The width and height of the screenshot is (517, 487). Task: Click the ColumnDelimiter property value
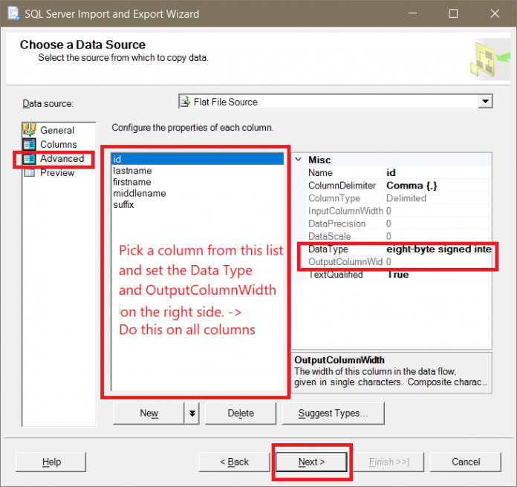[x=438, y=185]
